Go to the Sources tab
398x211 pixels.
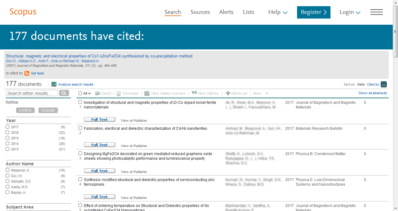click(x=200, y=12)
